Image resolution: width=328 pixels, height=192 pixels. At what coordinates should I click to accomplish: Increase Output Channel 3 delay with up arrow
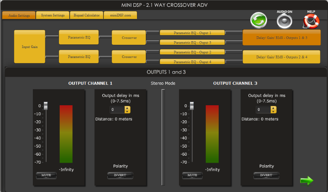273,108
